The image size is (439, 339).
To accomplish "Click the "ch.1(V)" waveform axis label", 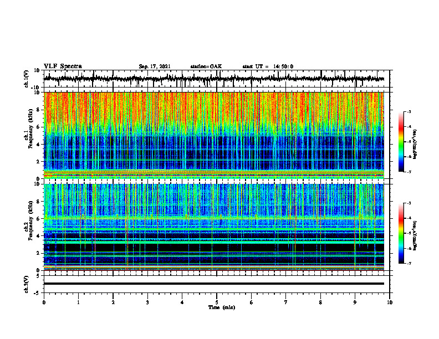I will (x=27, y=79).
